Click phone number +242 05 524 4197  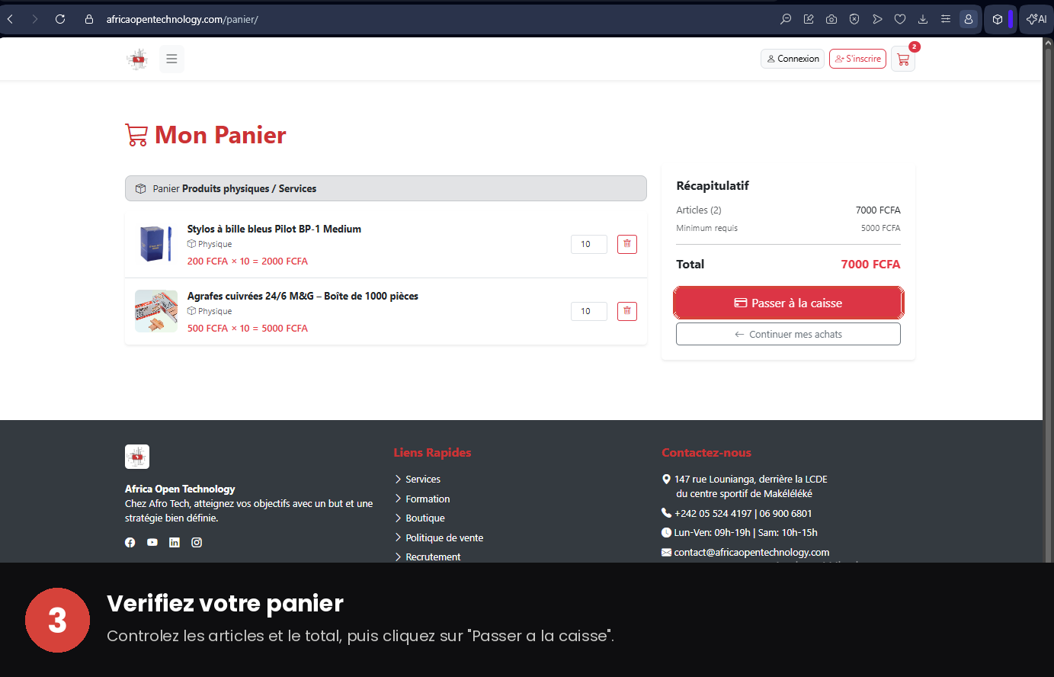tap(713, 513)
